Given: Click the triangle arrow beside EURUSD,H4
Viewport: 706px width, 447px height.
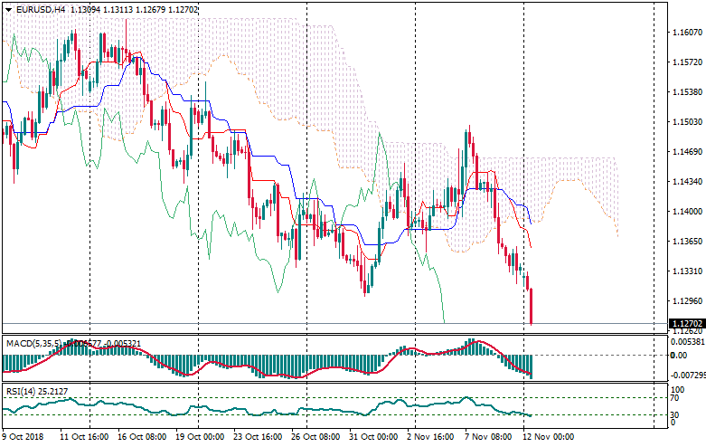Looking at the screenshot, I should click(8, 9).
